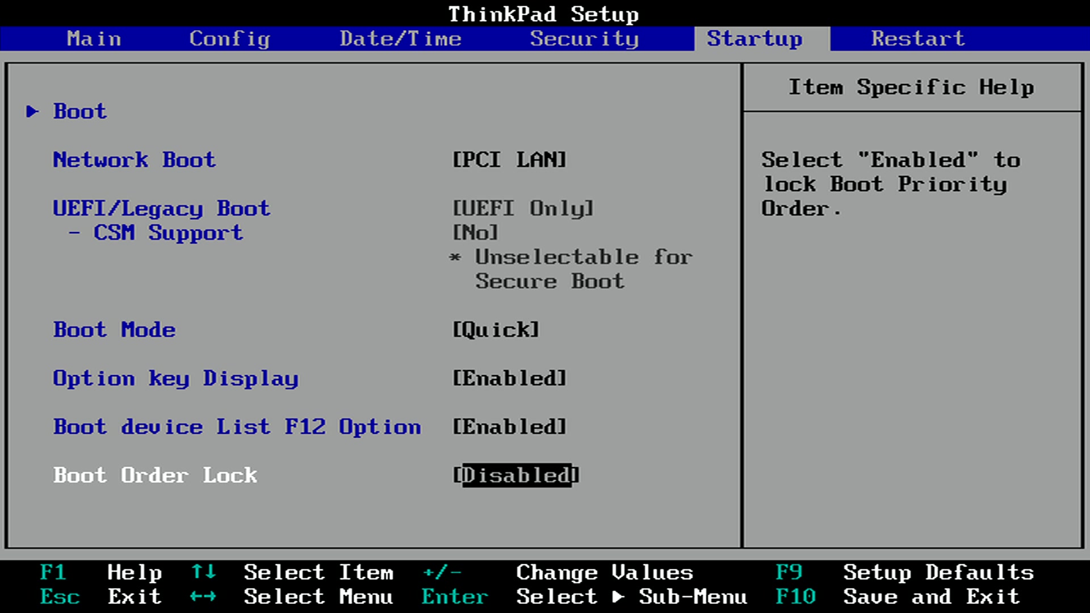Select Boot device List F12 Option label
The width and height of the screenshot is (1090, 613).
237,427
